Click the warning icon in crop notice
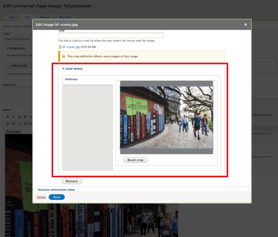The height and width of the screenshot is (237, 278). tap(64, 56)
